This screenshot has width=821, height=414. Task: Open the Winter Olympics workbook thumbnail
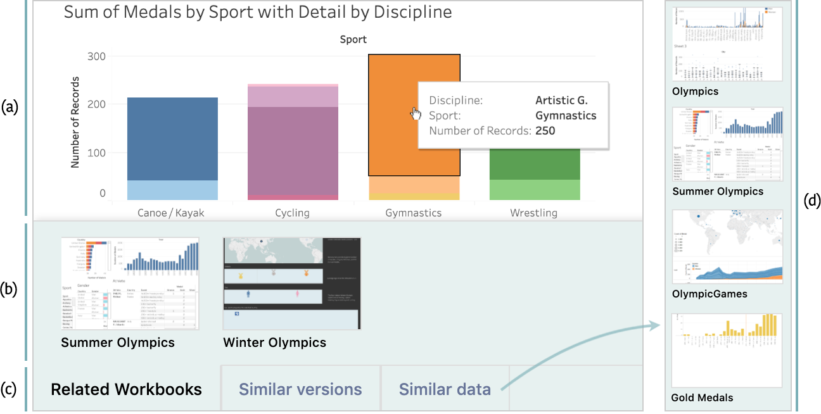click(292, 283)
